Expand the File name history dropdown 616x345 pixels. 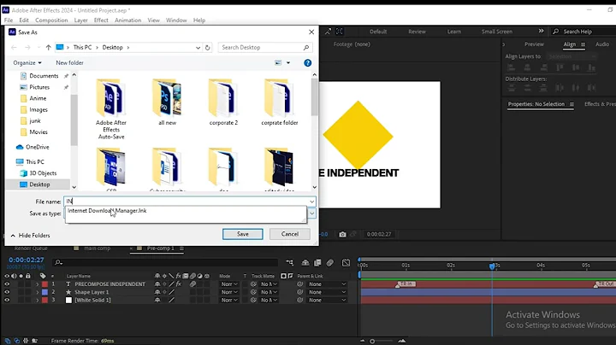[x=311, y=202]
